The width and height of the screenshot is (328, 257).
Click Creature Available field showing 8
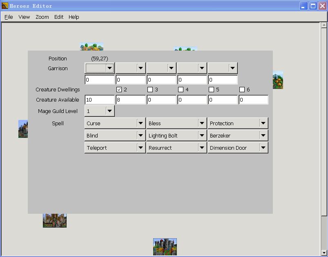131,100
